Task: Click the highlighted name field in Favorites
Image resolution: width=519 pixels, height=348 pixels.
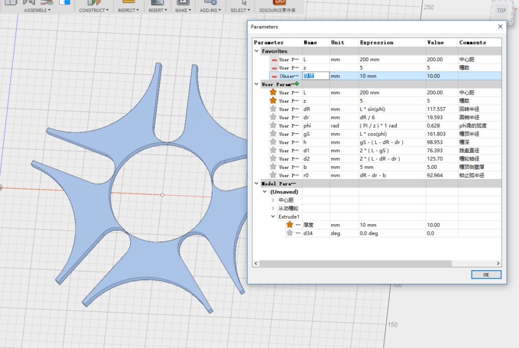Action: (316, 76)
